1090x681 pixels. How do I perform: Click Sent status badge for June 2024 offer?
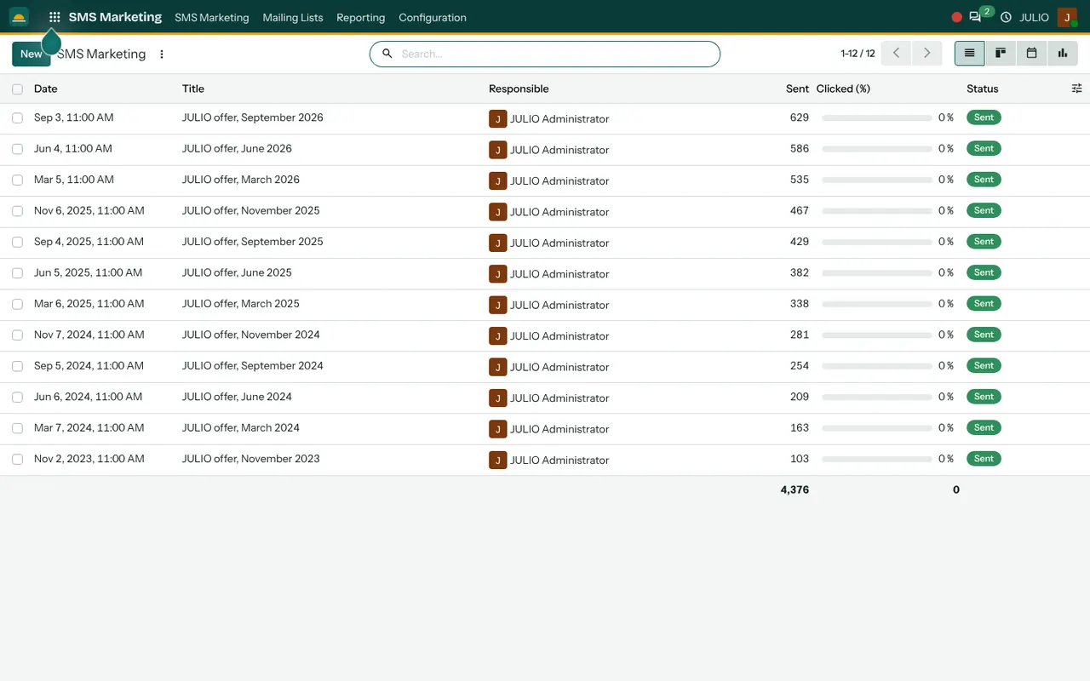tap(984, 397)
